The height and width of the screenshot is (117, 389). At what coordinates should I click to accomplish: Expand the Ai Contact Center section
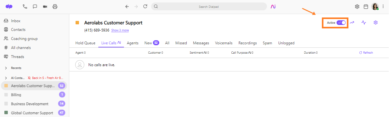click(x=6, y=78)
